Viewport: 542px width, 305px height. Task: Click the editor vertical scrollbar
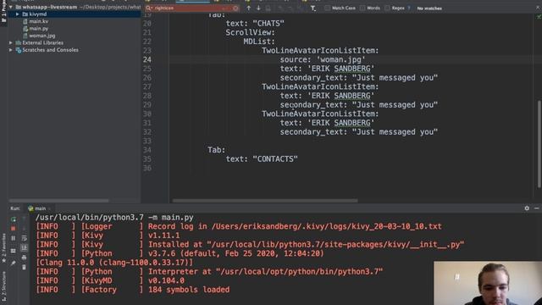[x=539, y=145]
